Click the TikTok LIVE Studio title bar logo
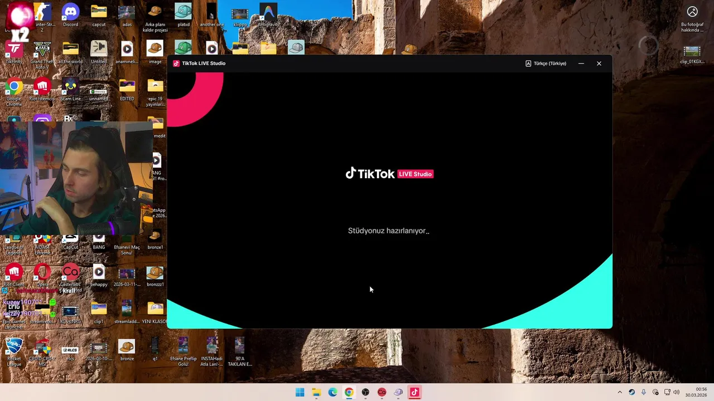Screen dimensions: 714x401 pyautogui.click(x=176, y=63)
